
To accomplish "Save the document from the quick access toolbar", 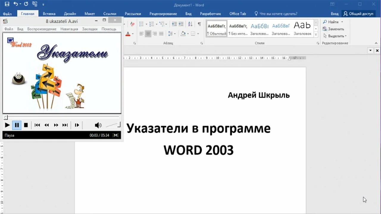I will coord(7,4).
